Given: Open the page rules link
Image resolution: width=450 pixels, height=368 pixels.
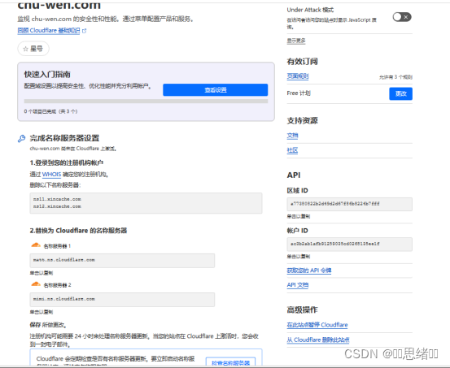Looking at the screenshot, I should tap(298, 76).
